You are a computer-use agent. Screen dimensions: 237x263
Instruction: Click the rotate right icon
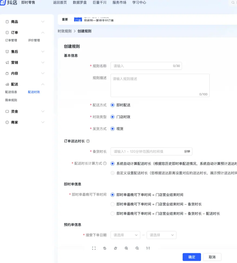[116, 248]
